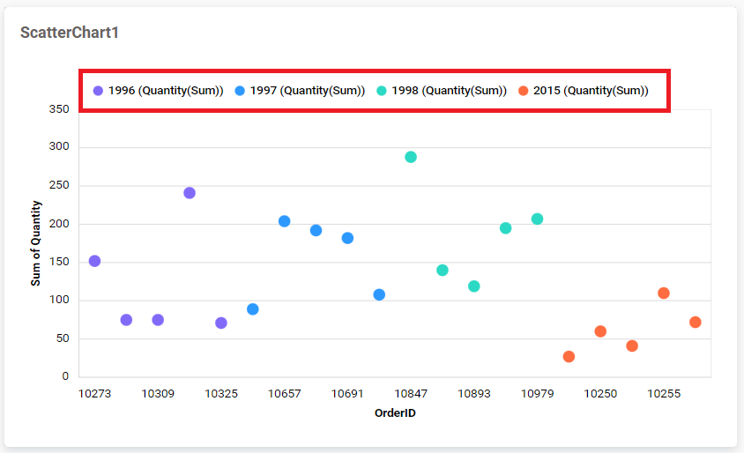This screenshot has height=453, width=744.
Task: Select the highest purple point near 240
Action: (x=190, y=193)
